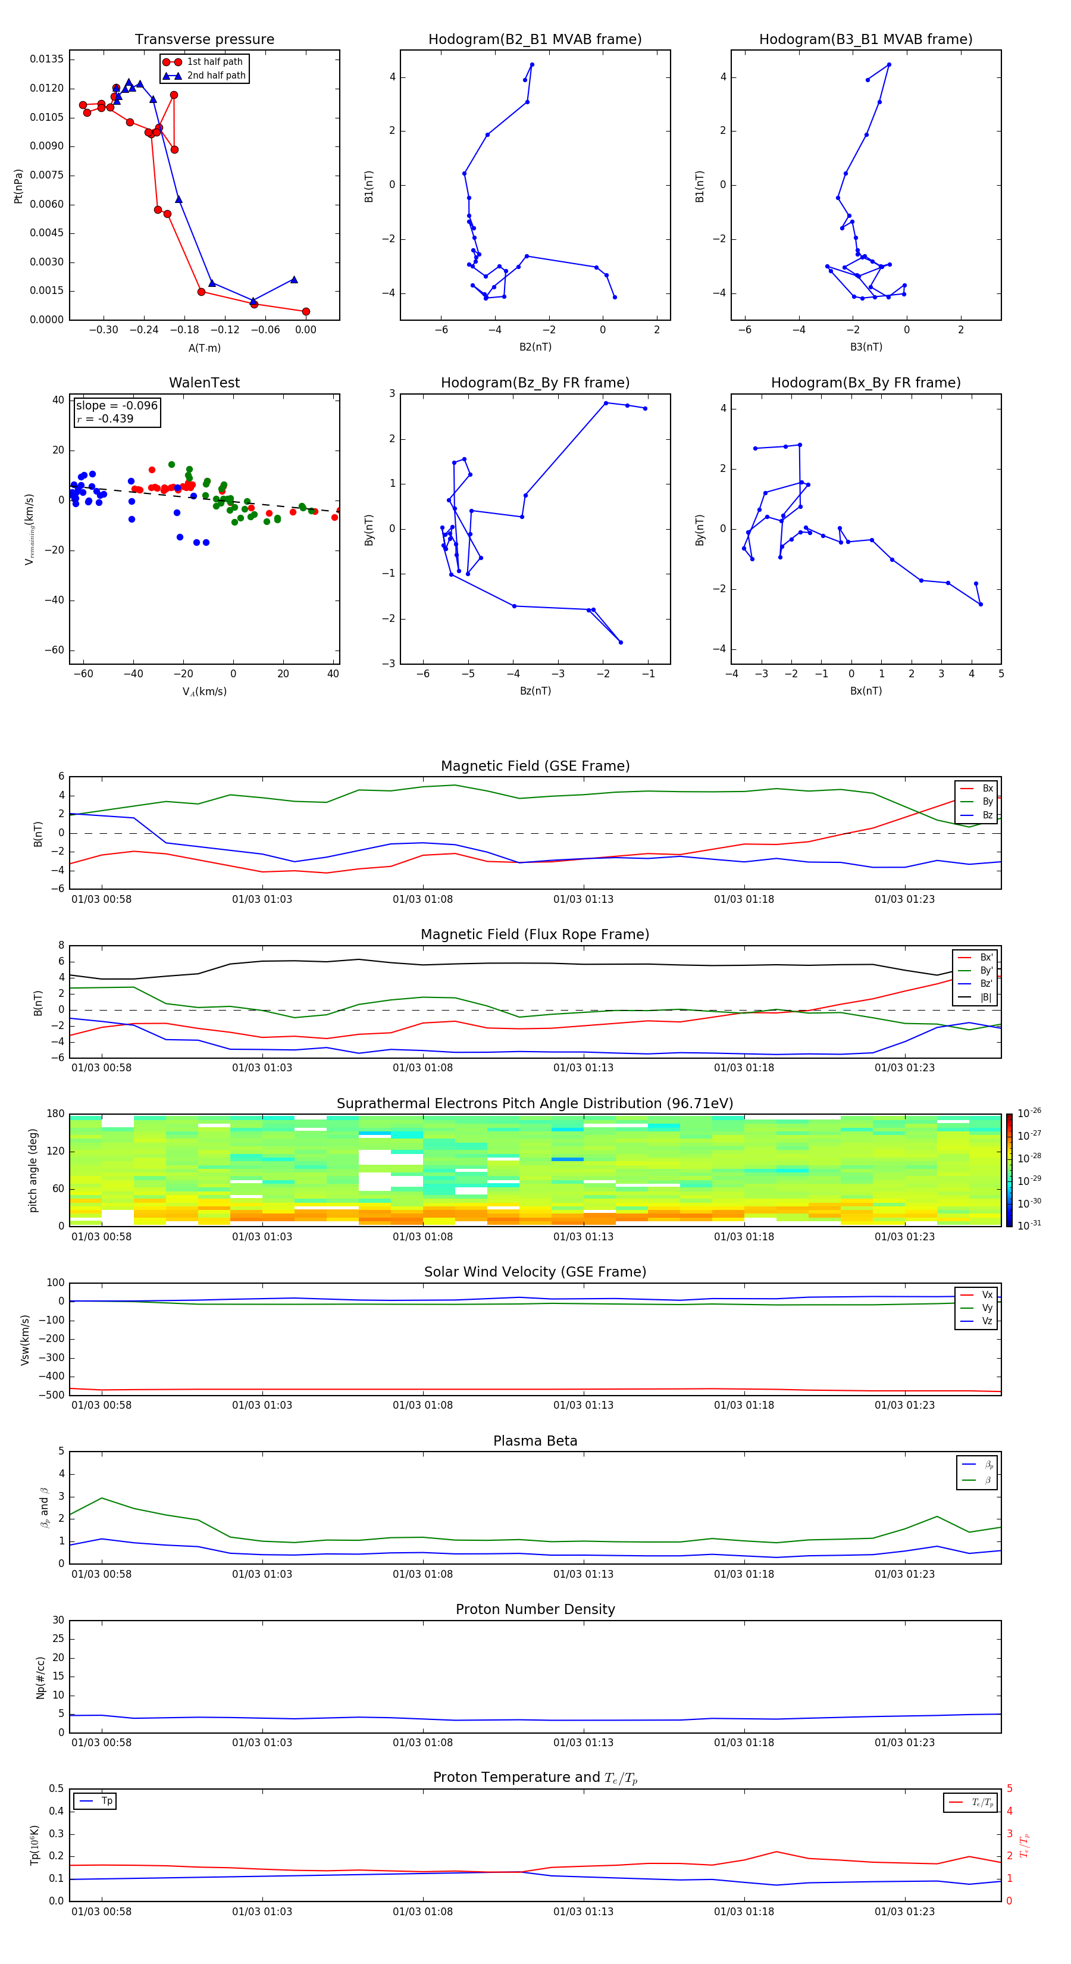
Task: Click the "Bz'" flux rope legend entry
Action: (976, 984)
